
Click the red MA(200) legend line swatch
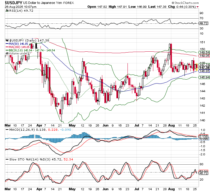[7, 47]
